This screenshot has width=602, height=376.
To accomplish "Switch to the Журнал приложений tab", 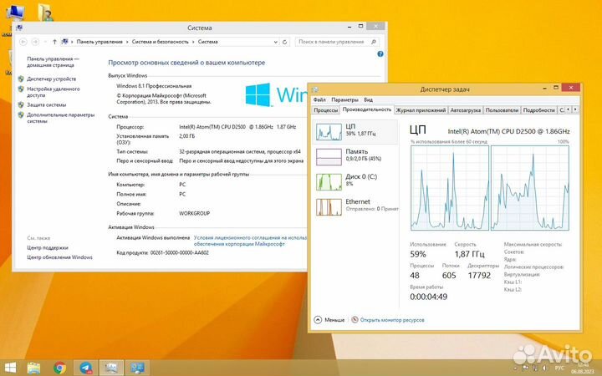I will [421, 110].
